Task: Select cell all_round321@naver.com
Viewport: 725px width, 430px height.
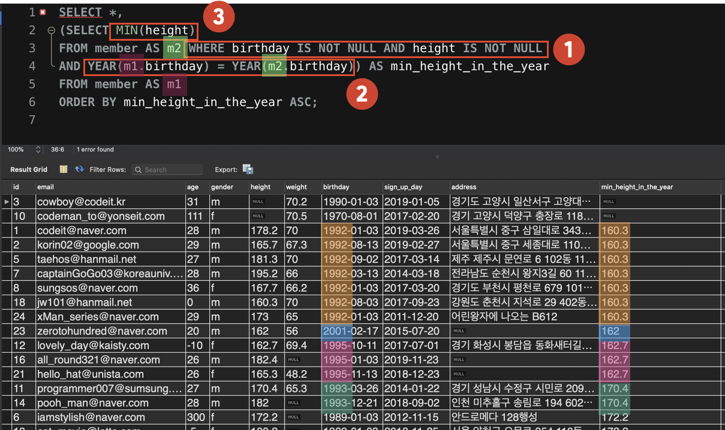Action: coord(110,360)
